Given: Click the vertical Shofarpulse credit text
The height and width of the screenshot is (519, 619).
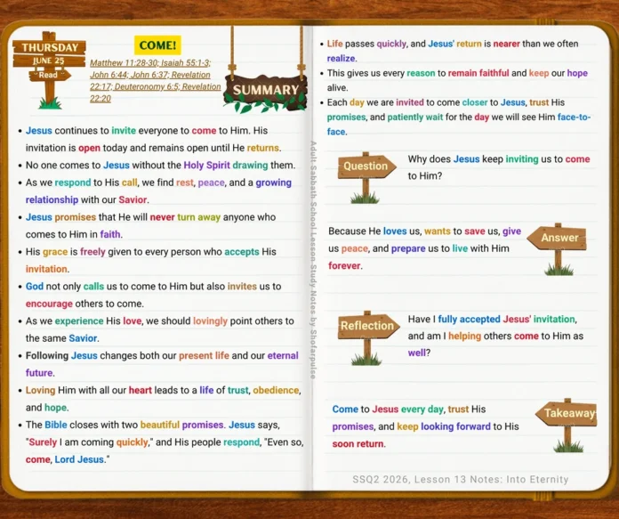Looking at the screenshot, I should coord(313,260).
